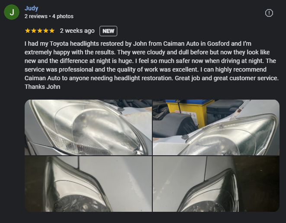The width and height of the screenshot is (286, 223).
Task: Select the second gold rating star
Action: coord(34,31)
